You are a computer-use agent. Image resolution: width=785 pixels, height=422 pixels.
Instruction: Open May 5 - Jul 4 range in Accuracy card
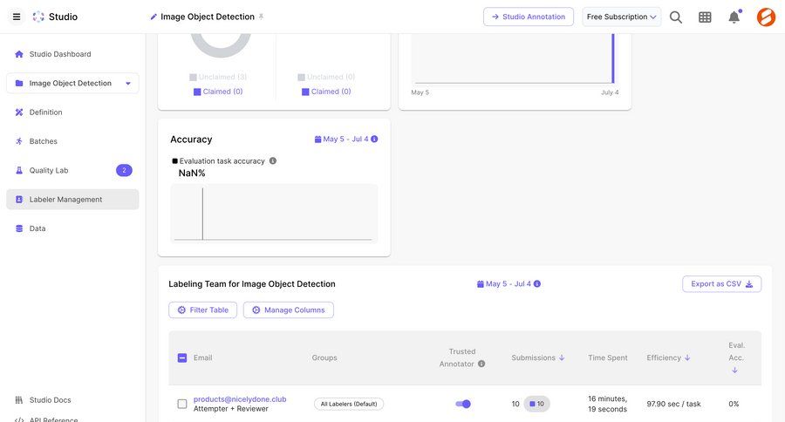[x=345, y=140]
